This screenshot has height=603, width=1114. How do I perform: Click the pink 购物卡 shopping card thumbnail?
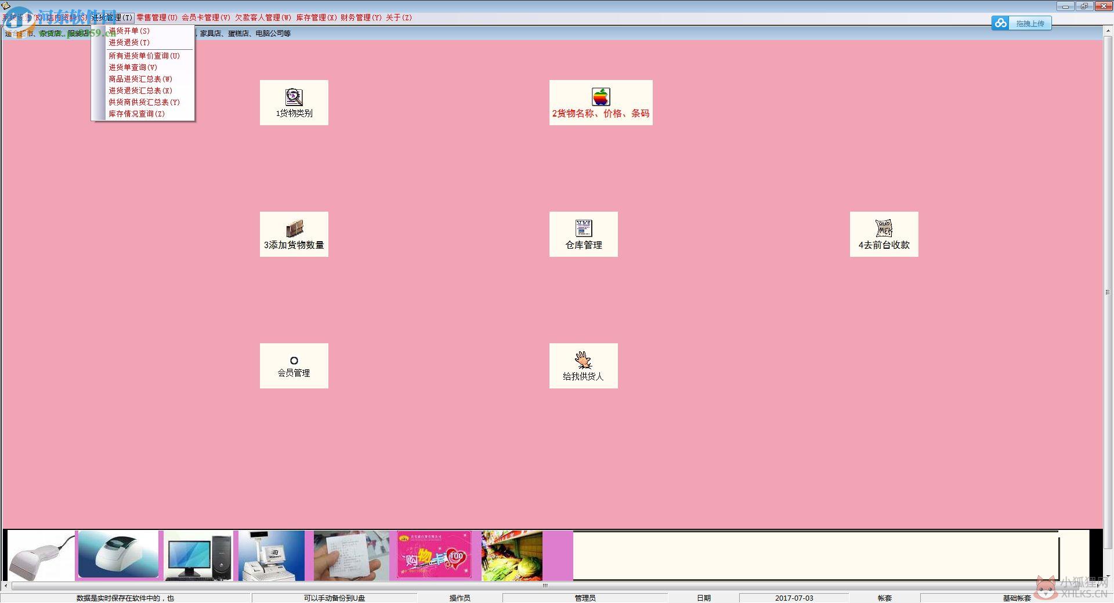click(x=435, y=555)
